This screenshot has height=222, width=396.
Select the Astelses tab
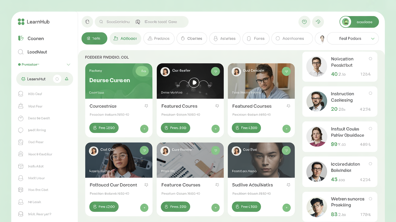[225, 39]
